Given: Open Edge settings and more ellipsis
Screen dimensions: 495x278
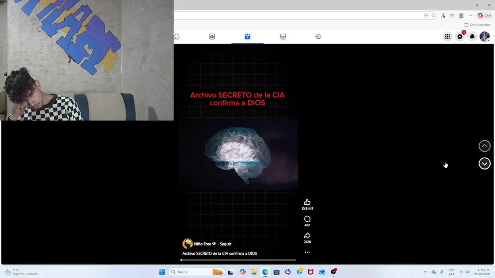Looking at the screenshot, I should [x=470, y=16].
